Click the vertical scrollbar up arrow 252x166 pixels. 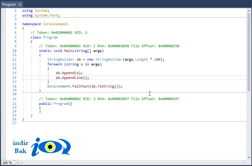249,10
